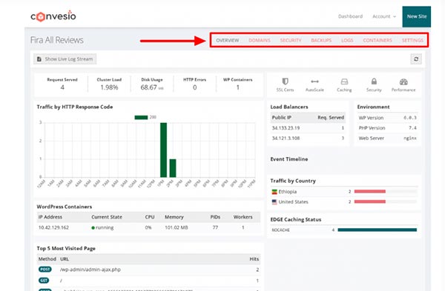
Task: Open the SSL Certs shield icon
Action: 285,82
